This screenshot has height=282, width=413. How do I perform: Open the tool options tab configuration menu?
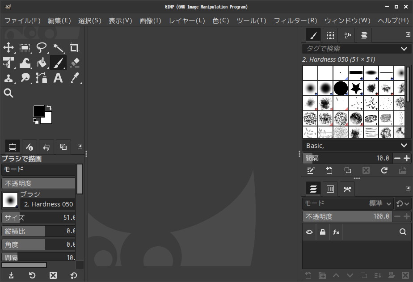80,146
